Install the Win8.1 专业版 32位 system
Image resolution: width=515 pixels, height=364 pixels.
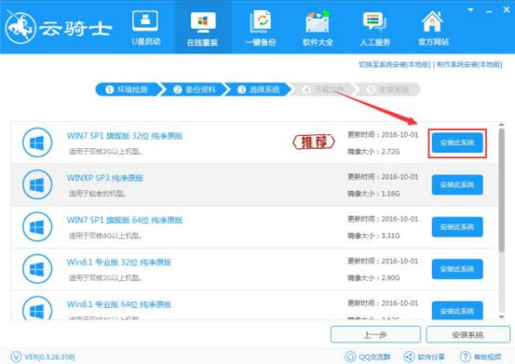[x=457, y=269]
